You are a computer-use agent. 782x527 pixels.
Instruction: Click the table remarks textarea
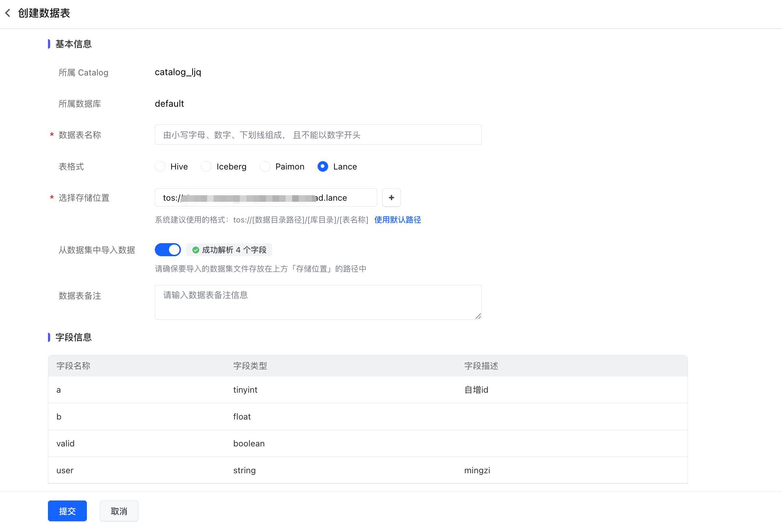pyautogui.click(x=318, y=302)
